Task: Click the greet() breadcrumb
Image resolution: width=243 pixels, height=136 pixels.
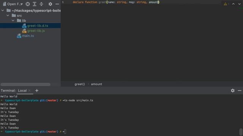Action: pos(80,84)
